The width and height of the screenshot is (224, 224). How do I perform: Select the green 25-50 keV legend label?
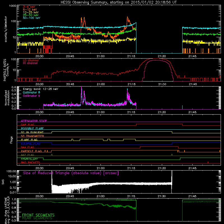[31, 15]
